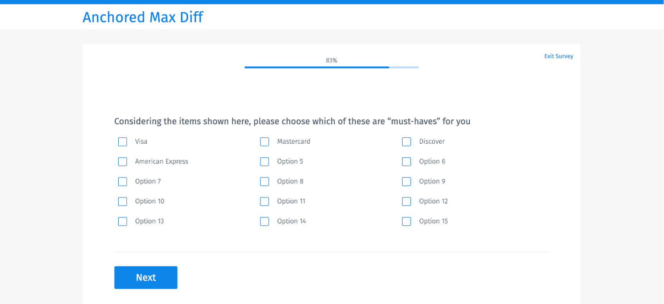Check Option 6

point(406,161)
